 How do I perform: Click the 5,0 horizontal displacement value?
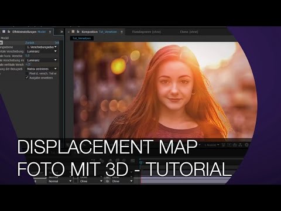coord(28,56)
